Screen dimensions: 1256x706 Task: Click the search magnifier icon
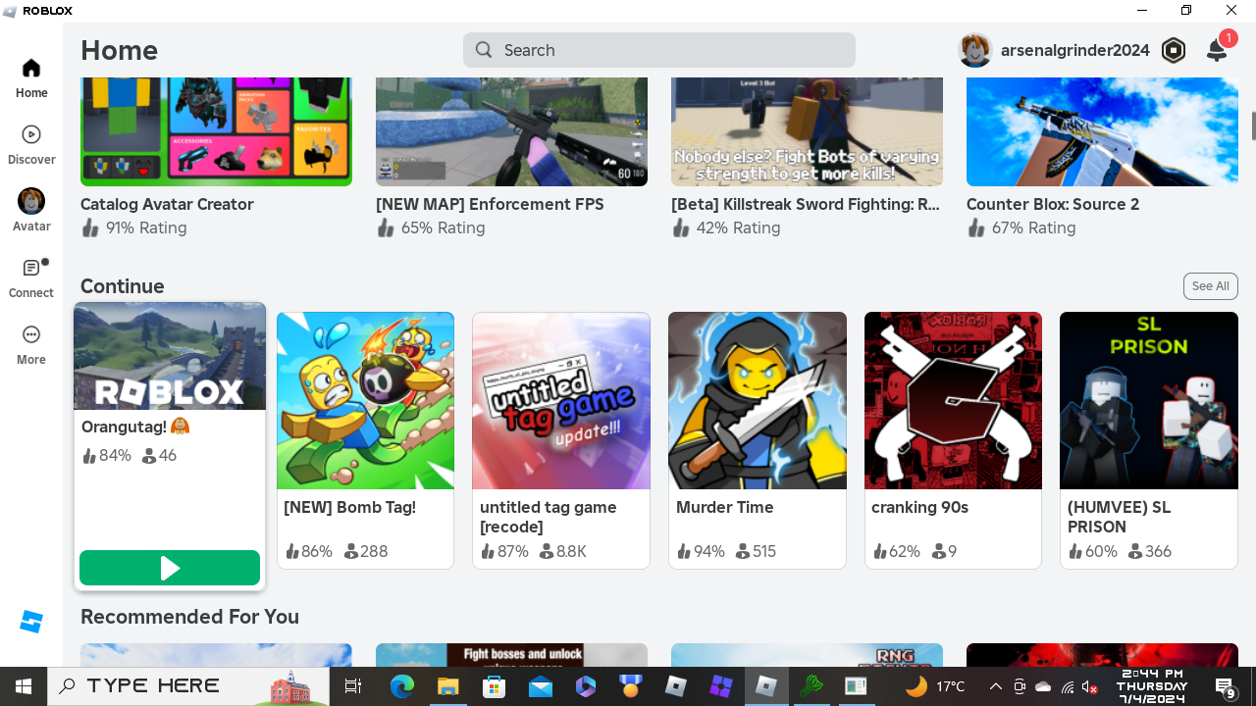coord(484,50)
